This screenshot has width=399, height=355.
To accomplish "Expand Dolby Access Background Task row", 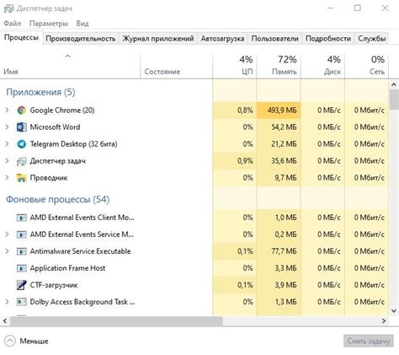I will pos(7,302).
